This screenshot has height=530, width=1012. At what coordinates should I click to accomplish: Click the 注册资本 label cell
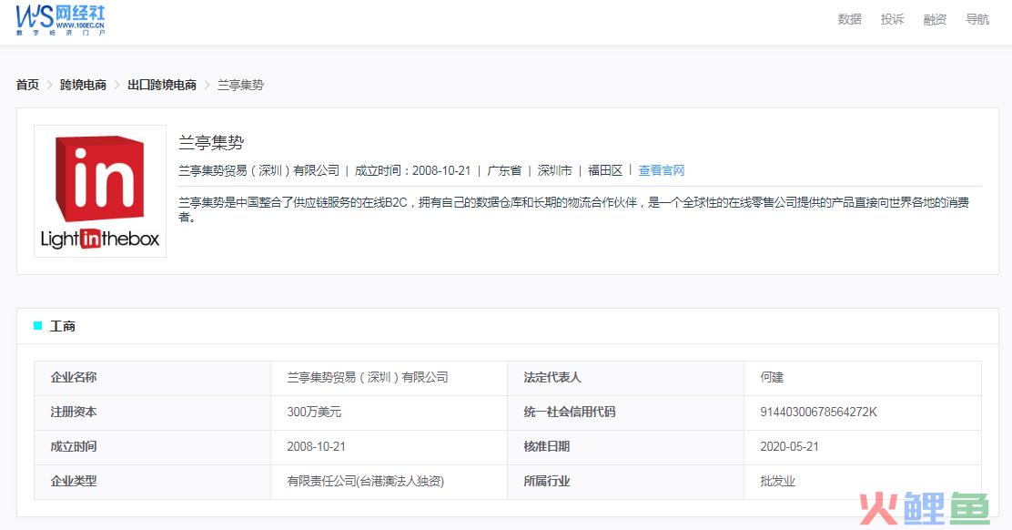click(x=152, y=413)
